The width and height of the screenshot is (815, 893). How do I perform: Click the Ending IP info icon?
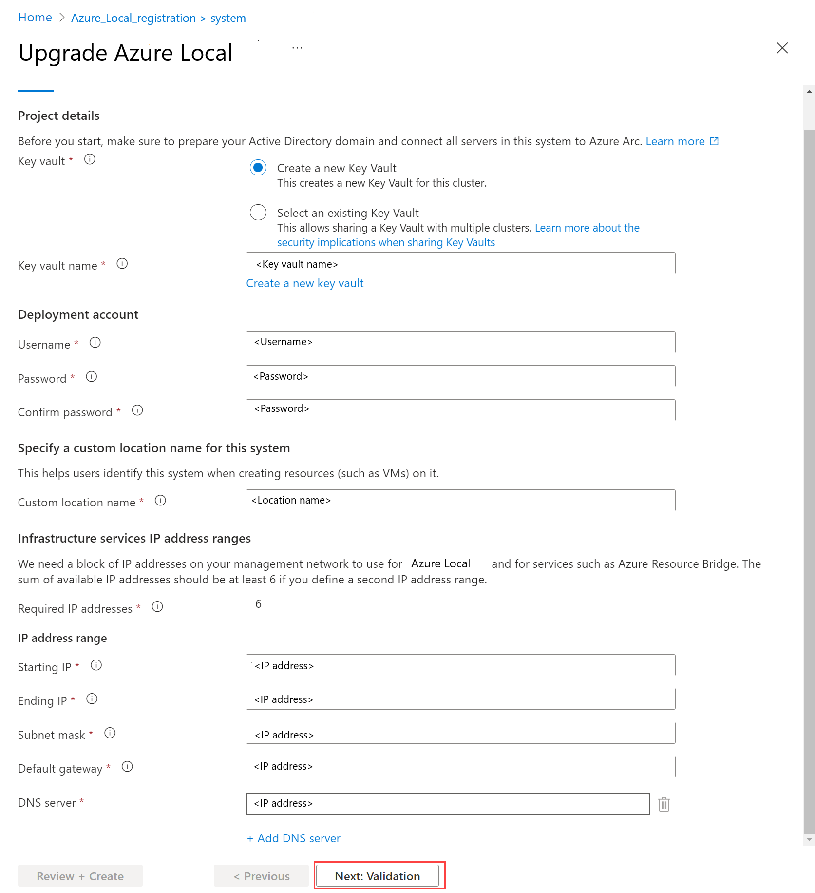point(92,699)
